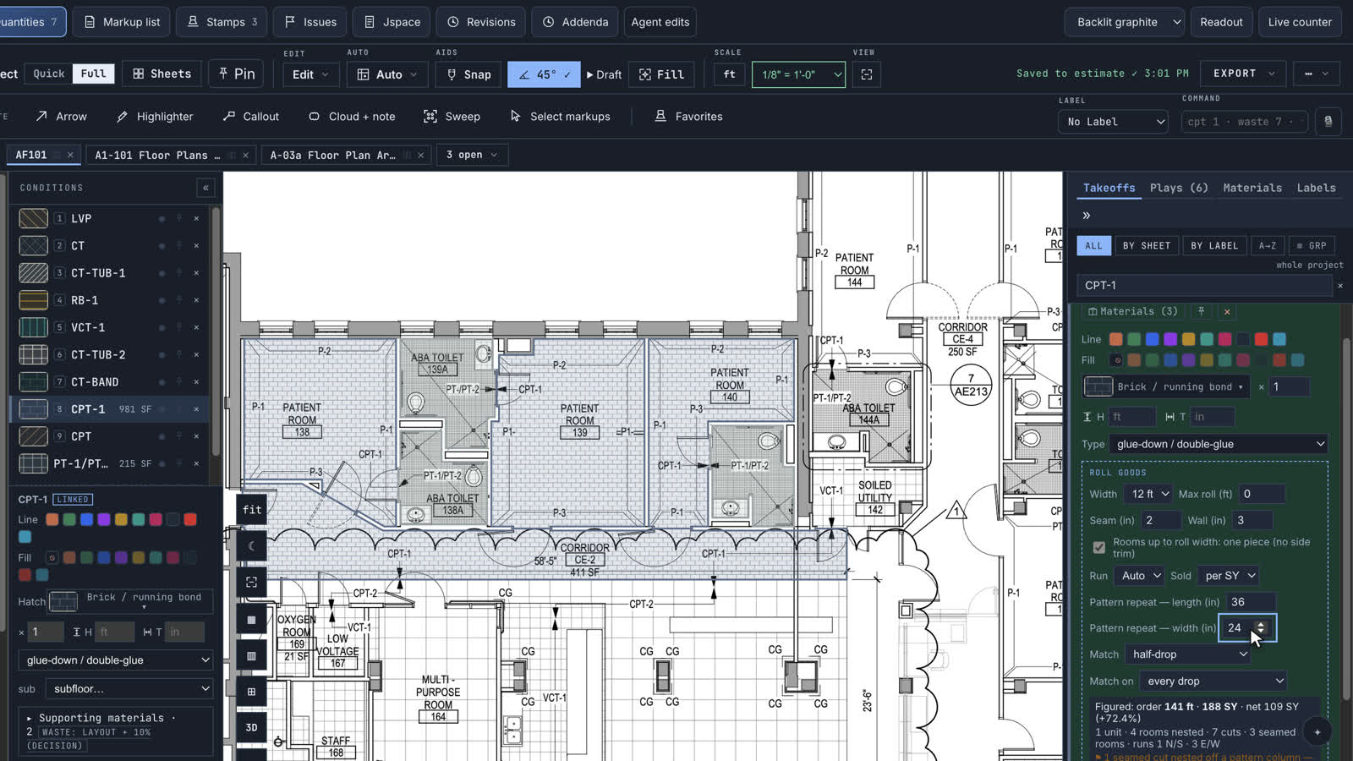Toggle Rooms up to roll width checkbox

point(1098,548)
